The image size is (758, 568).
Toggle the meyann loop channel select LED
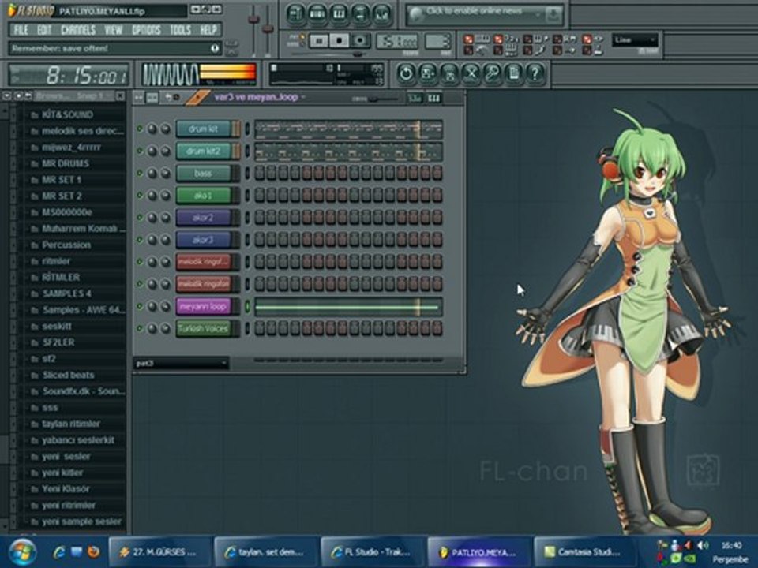pyautogui.click(x=247, y=306)
